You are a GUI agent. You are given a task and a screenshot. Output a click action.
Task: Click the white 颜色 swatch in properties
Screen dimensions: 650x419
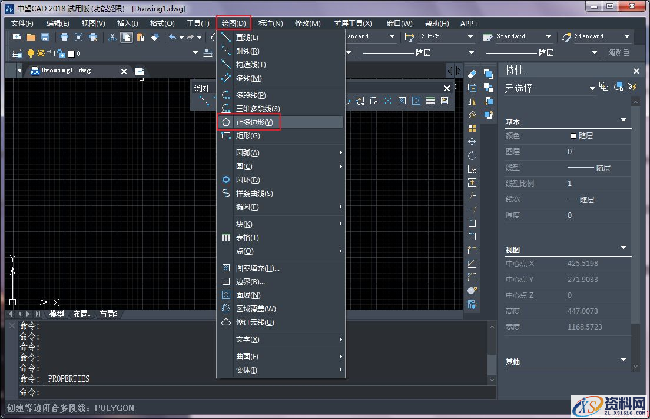573,136
